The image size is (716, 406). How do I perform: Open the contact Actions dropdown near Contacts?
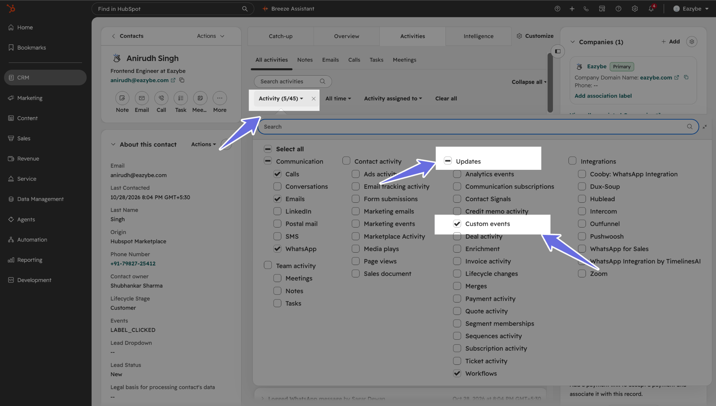(211, 36)
